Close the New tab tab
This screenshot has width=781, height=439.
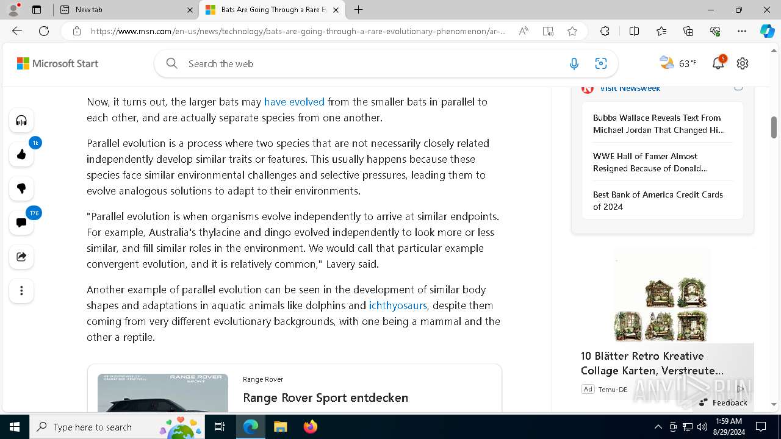tap(189, 10)
